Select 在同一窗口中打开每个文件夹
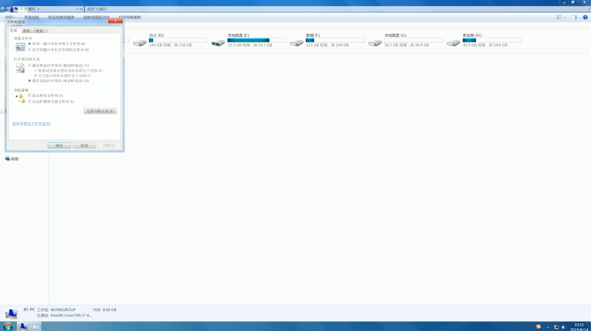The image size is (591, 331). coord(57,44)
